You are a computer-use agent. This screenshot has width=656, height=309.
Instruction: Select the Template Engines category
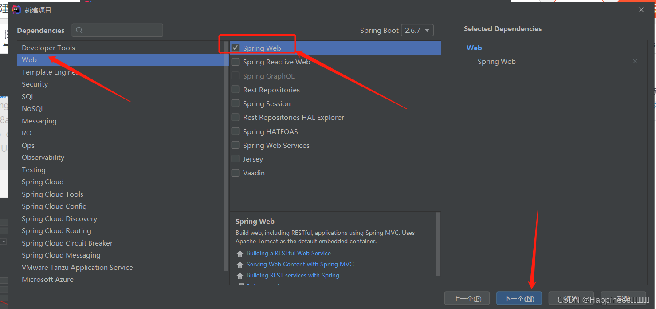click(121, 72)
